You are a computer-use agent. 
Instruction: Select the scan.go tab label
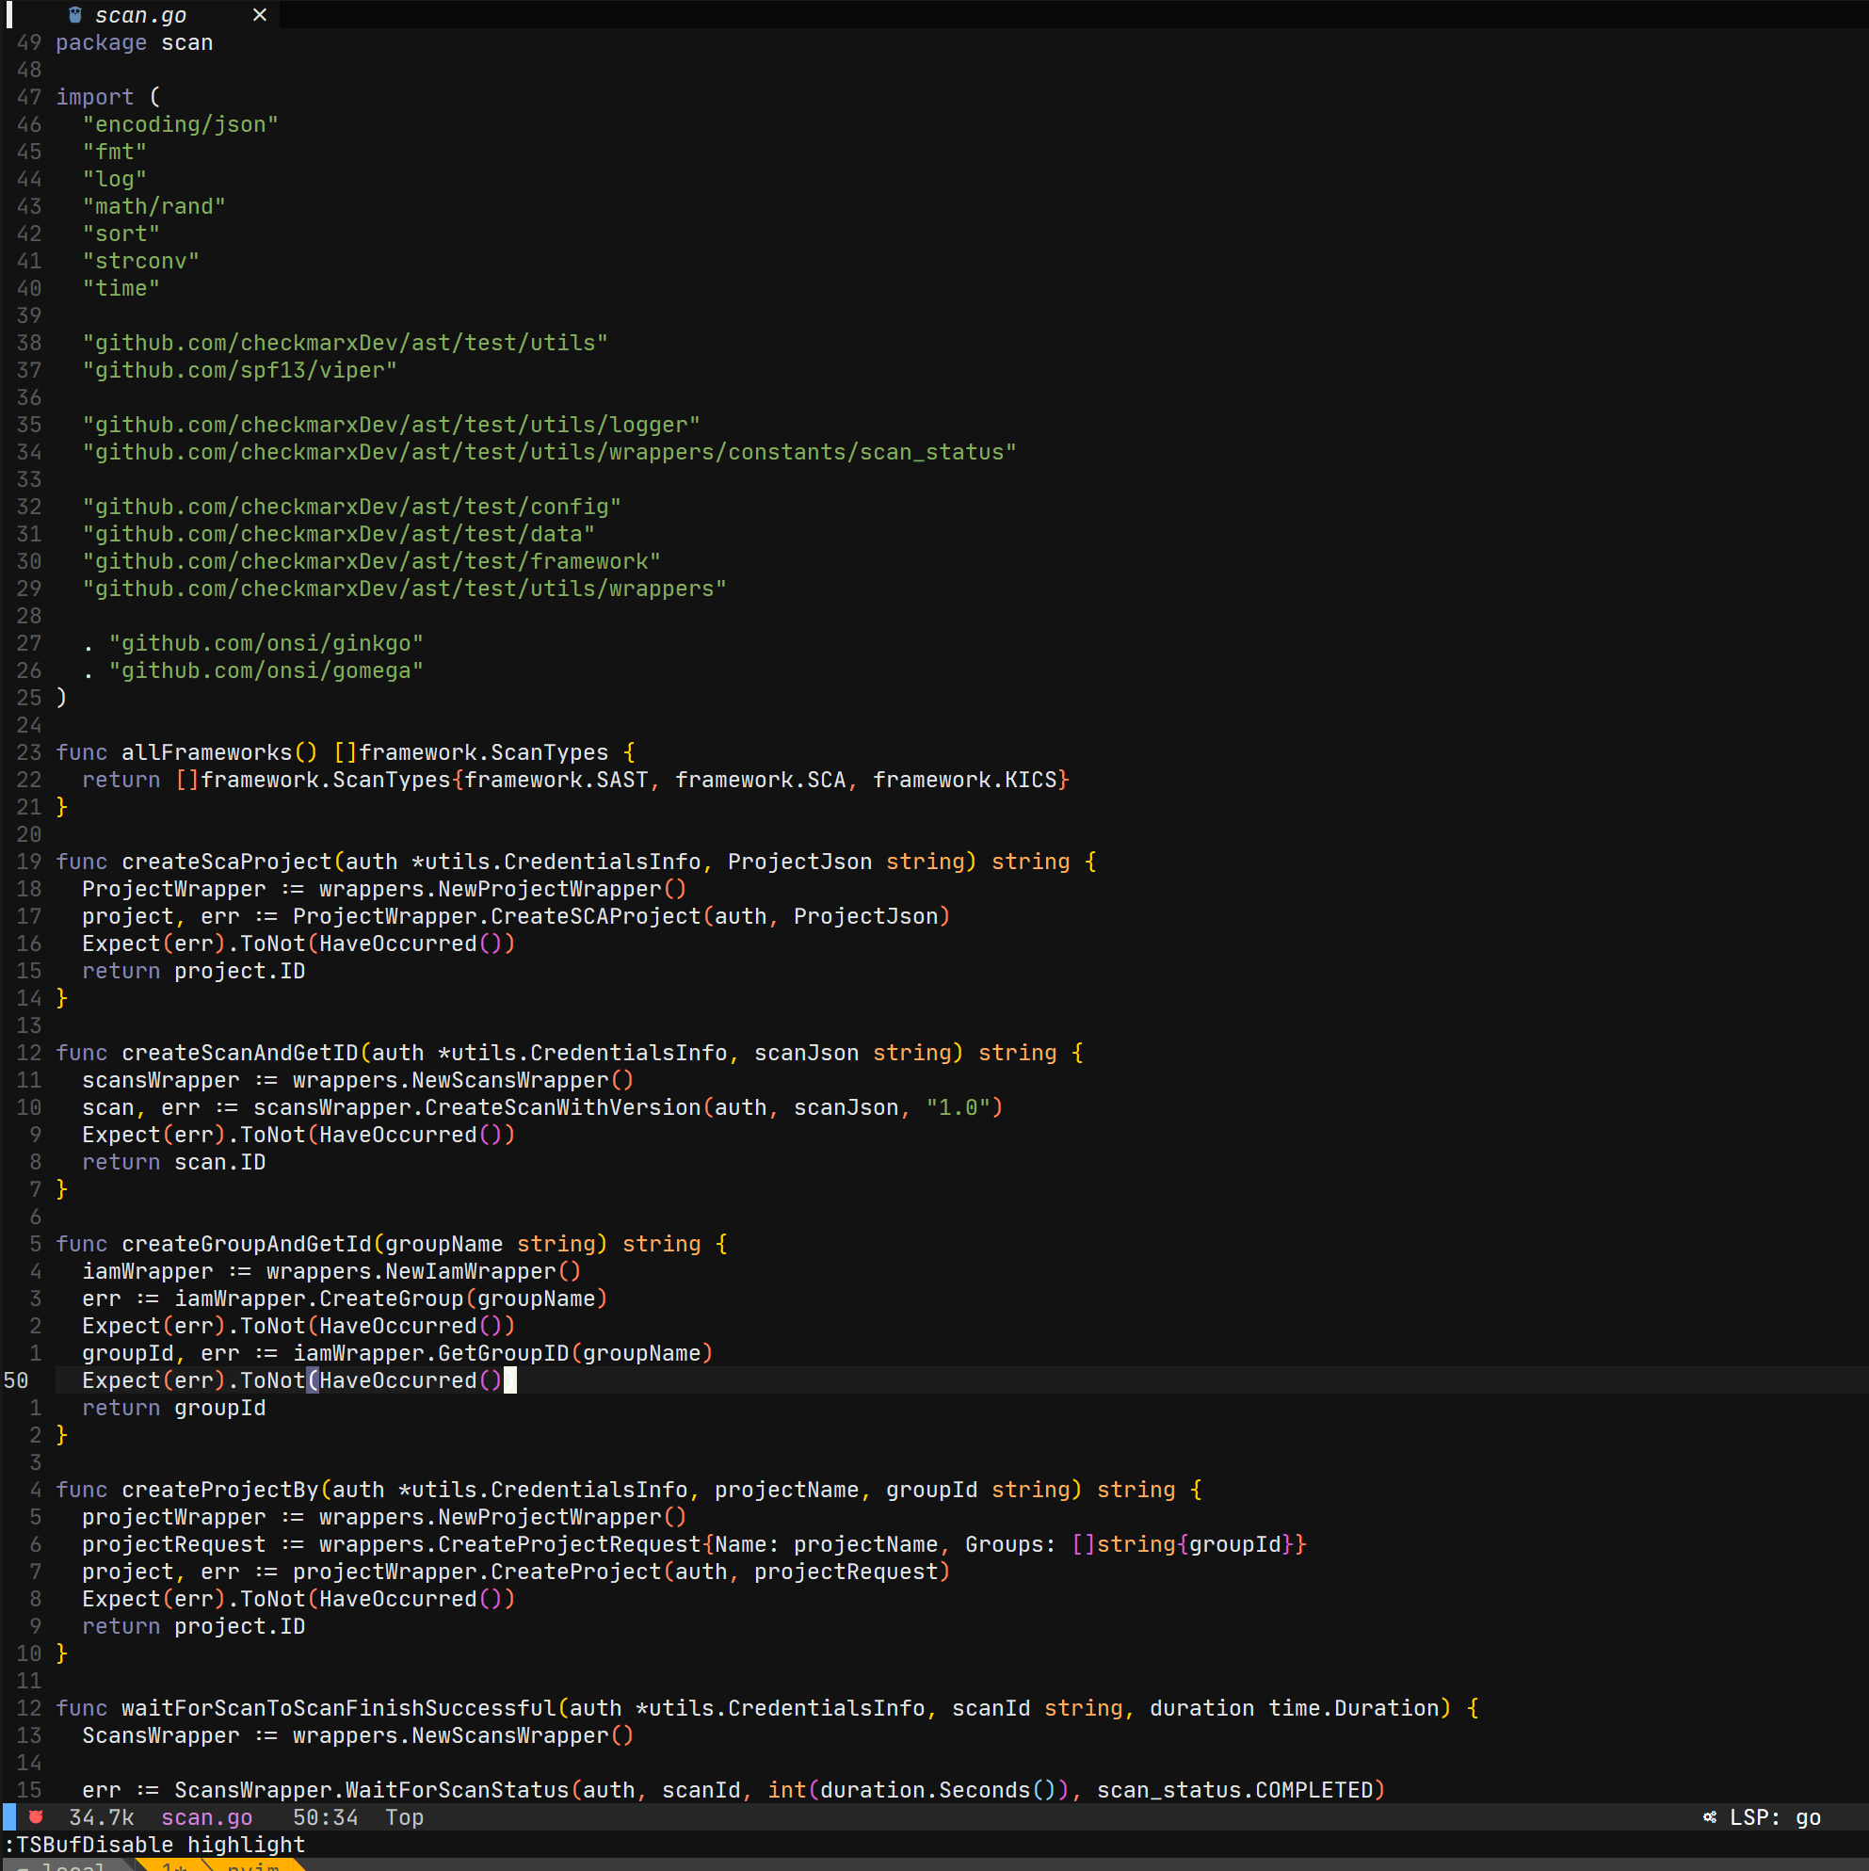[x=141, y=14]
